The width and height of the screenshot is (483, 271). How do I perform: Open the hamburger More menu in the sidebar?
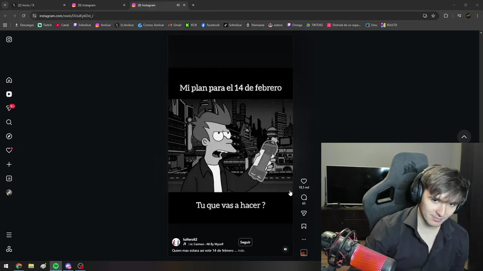[x=9, y=235]
